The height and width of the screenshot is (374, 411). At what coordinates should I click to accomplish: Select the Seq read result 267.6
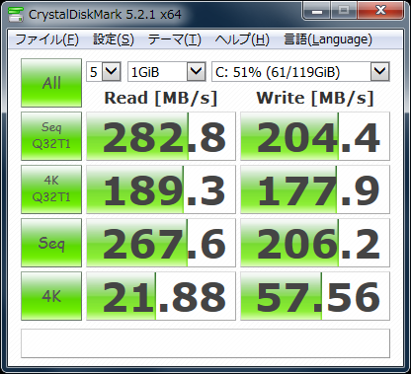[x=161, y=243]
